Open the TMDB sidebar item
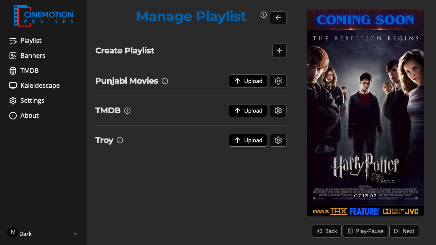This screenshot has height=245, width=436. (24, 71)
